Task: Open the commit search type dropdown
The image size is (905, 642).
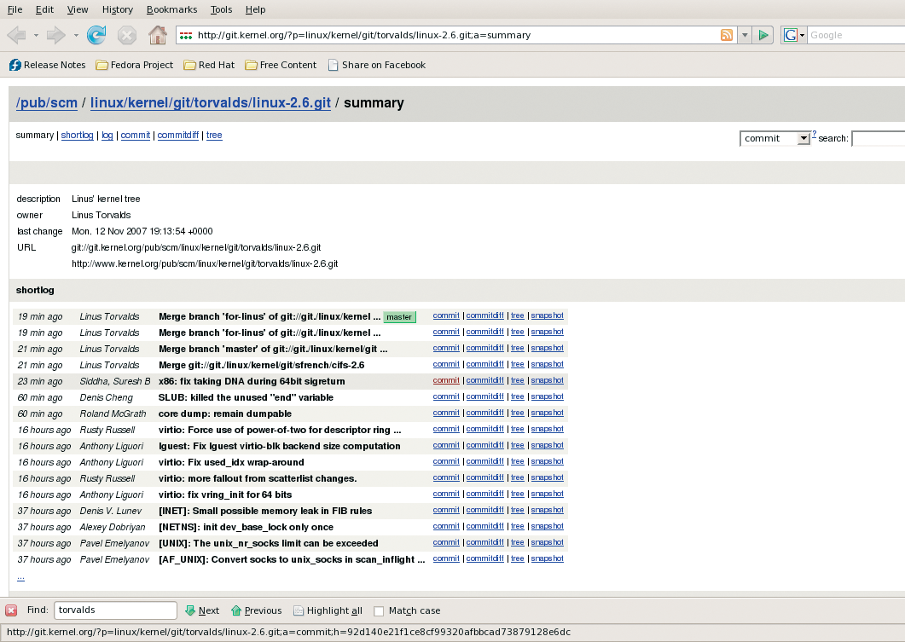Action: click(775, 138)
